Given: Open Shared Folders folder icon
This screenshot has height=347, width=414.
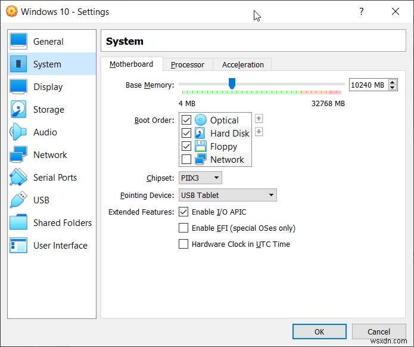Looking at the screenshot, I should [x=18, y=222].
